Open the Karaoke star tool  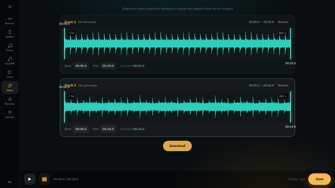10,114
